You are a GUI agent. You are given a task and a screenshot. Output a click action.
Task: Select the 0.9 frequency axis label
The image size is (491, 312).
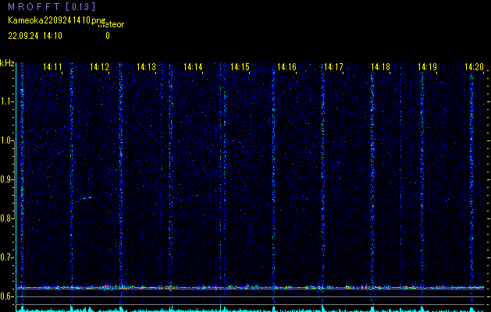point(6,179)
